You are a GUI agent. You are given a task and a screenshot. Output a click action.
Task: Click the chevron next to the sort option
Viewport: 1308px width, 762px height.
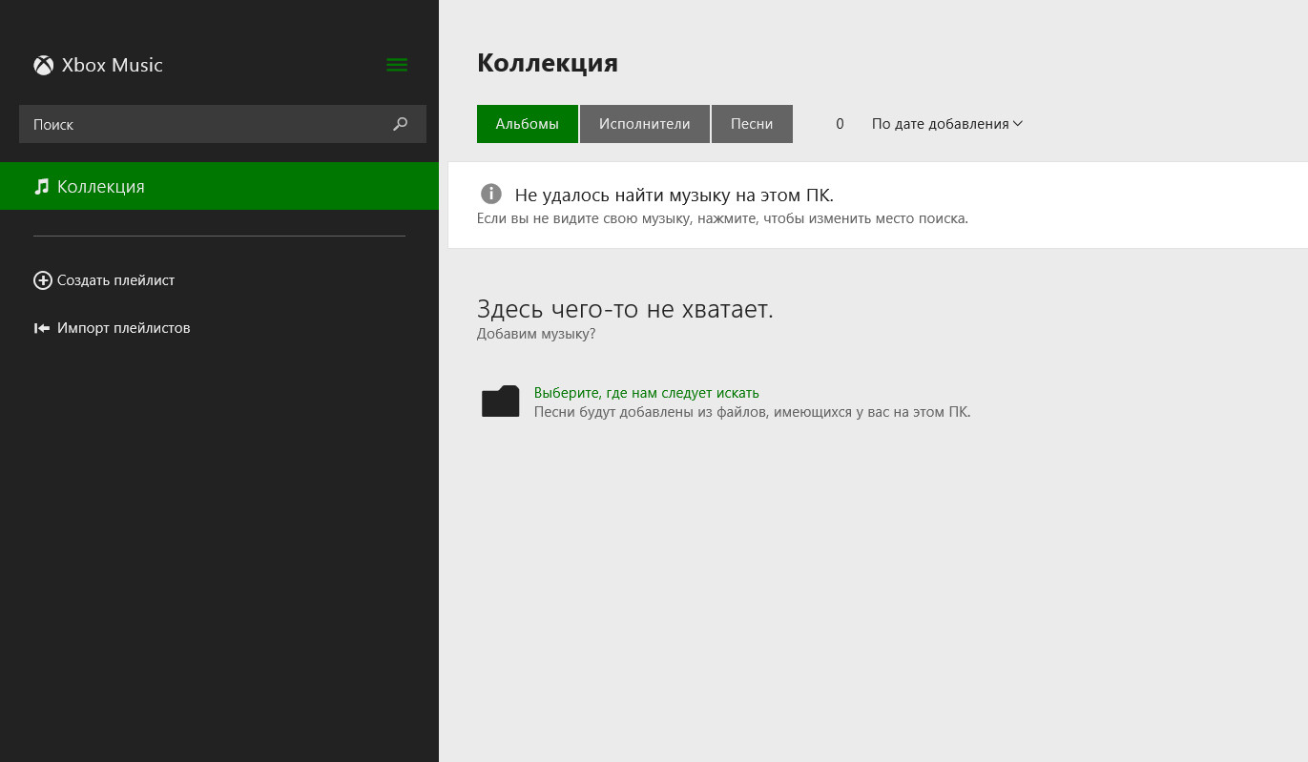point(1018,124)
